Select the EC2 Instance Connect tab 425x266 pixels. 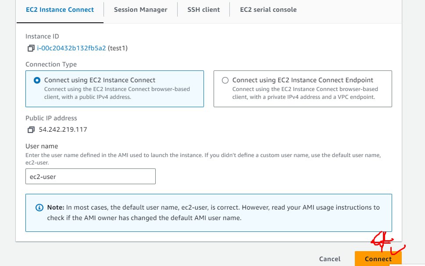(60, 10)
